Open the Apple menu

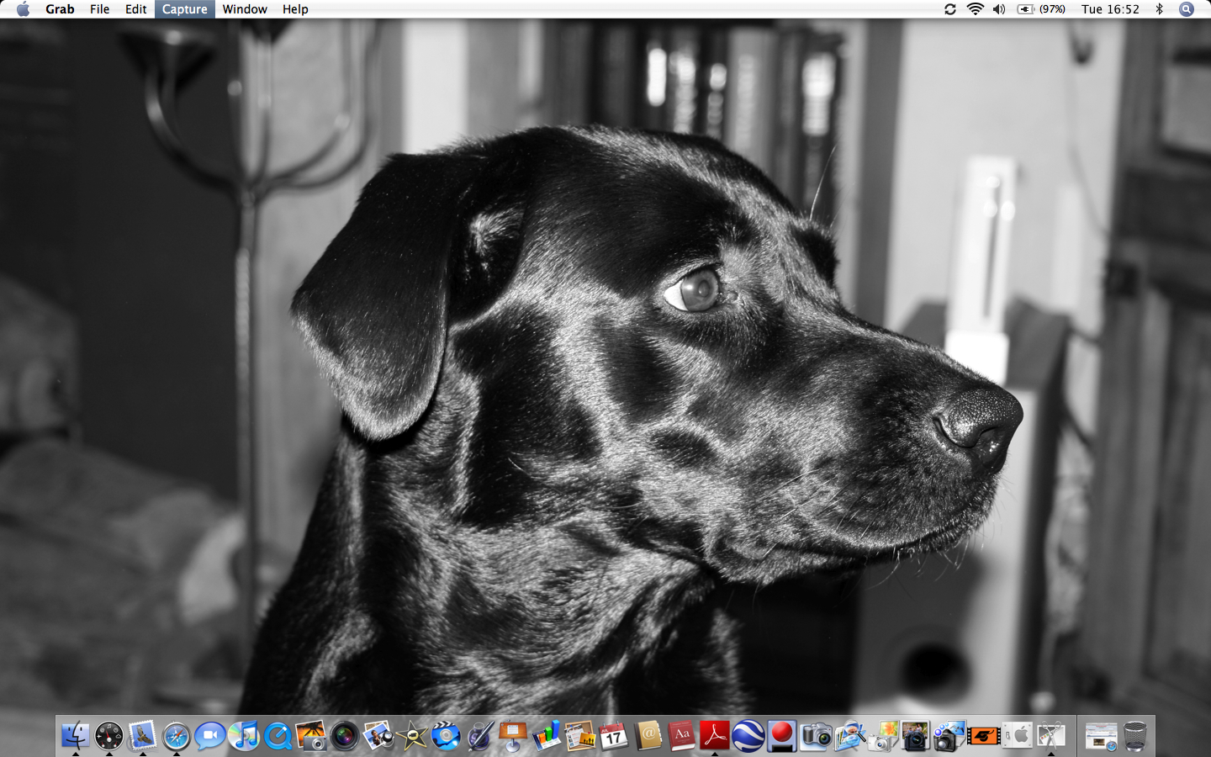tap(23, 9)
